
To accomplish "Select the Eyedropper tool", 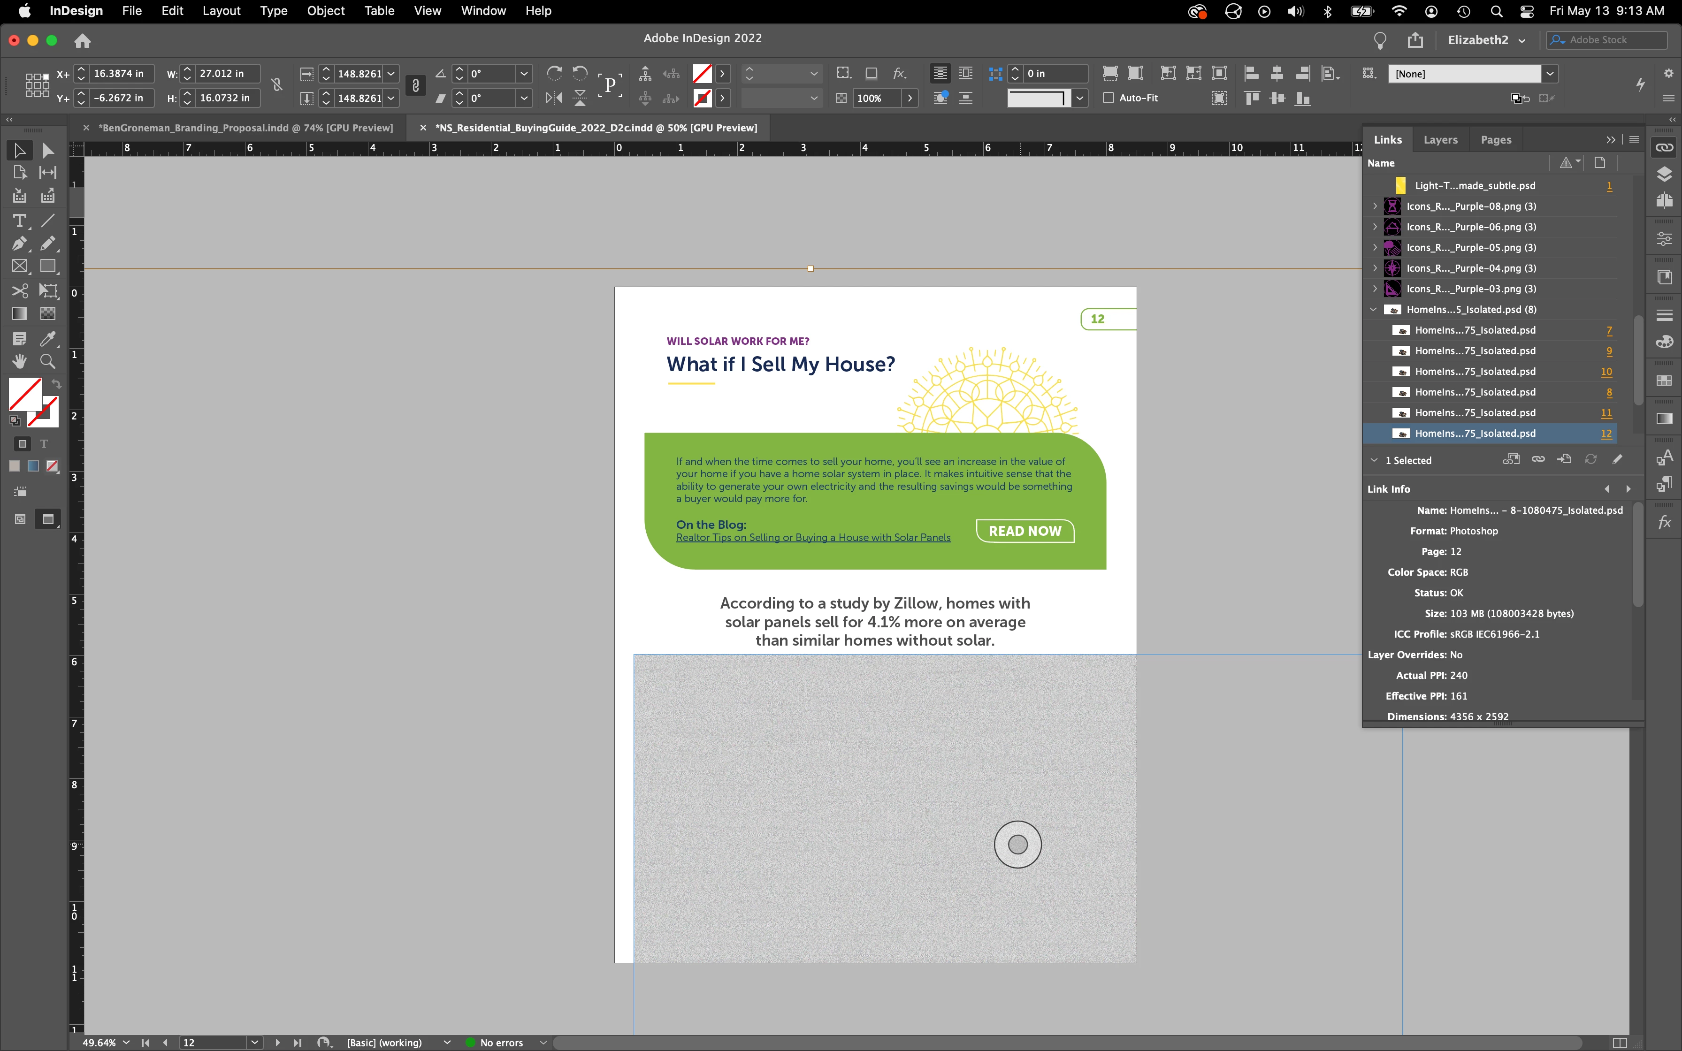I will click(47, 338).
